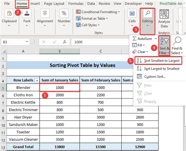
Task: Click the formula bar Enter checkmark
Action: (54, 42)
